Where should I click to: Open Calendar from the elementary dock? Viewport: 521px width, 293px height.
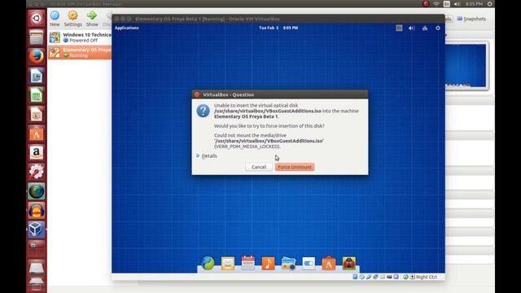pyautogui.click(x=247, y=263)
